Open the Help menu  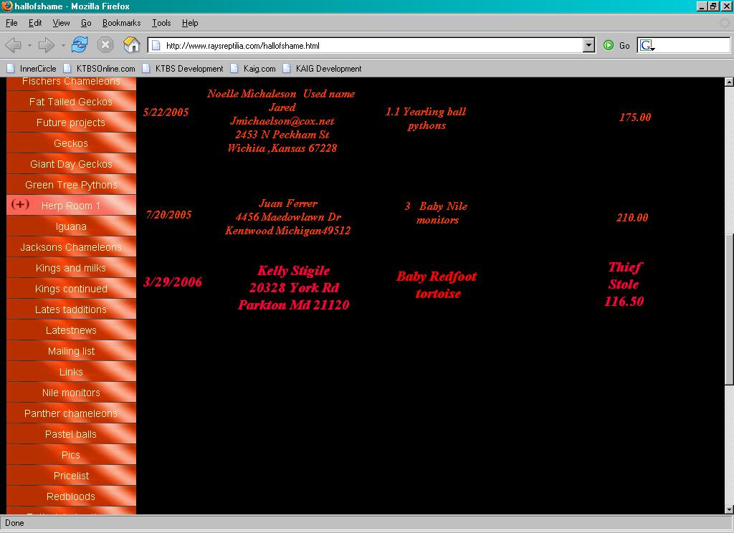tap(189, 22)
